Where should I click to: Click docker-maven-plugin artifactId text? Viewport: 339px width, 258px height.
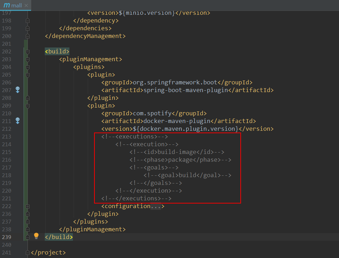pos(177,121)
